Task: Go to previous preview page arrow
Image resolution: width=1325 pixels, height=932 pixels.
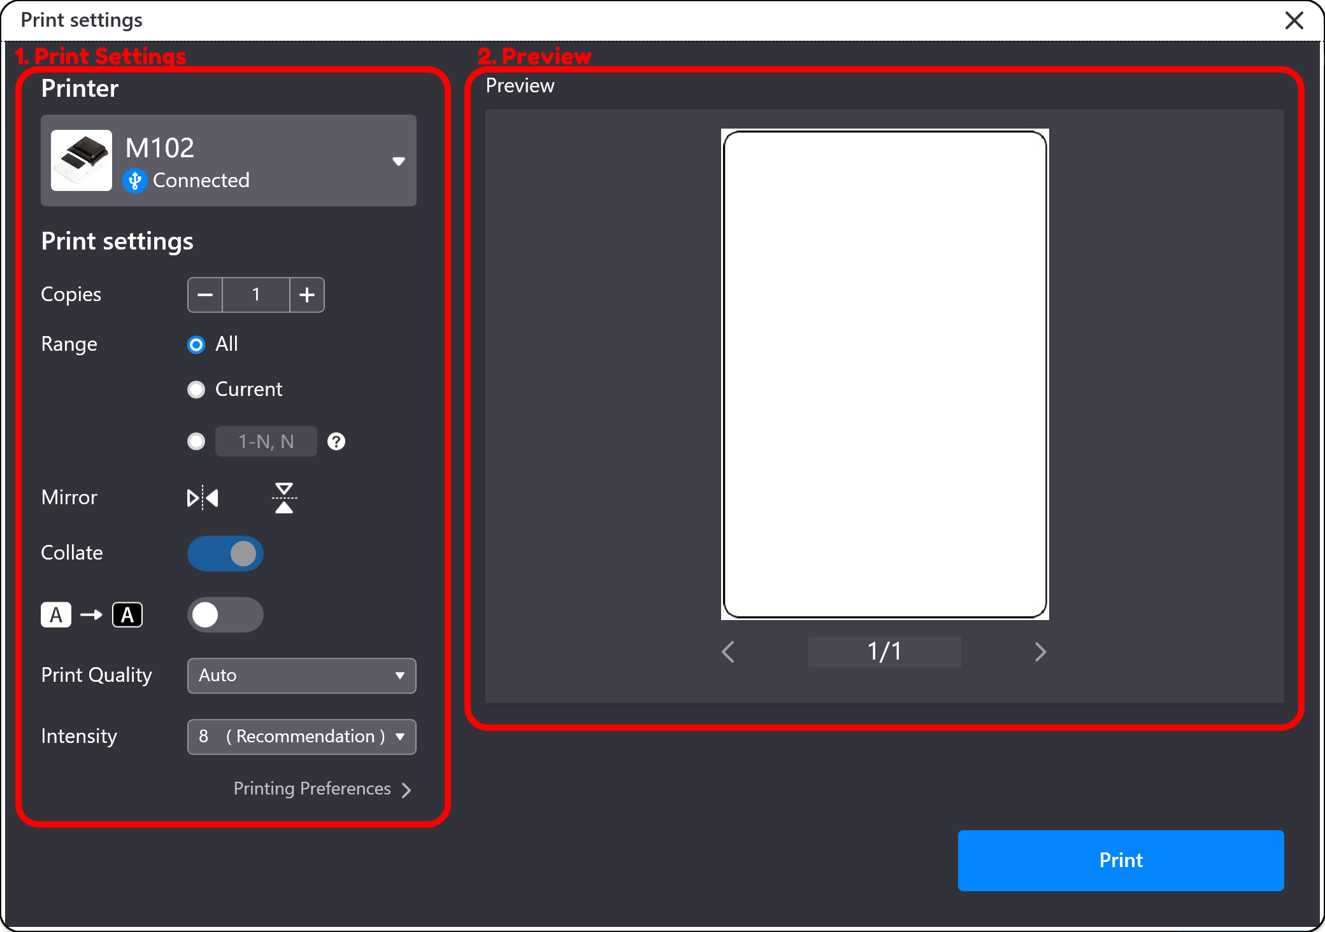Action: pos(728,652)
